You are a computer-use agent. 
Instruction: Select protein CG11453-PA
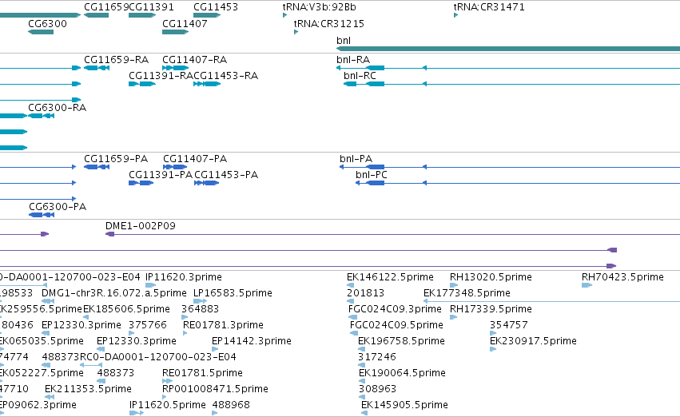pos(226,175)
